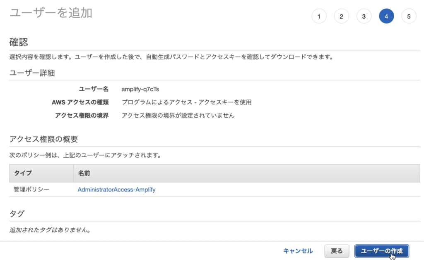Click the 確認 section heading
The image size is (424, 260).
(19, 42)
